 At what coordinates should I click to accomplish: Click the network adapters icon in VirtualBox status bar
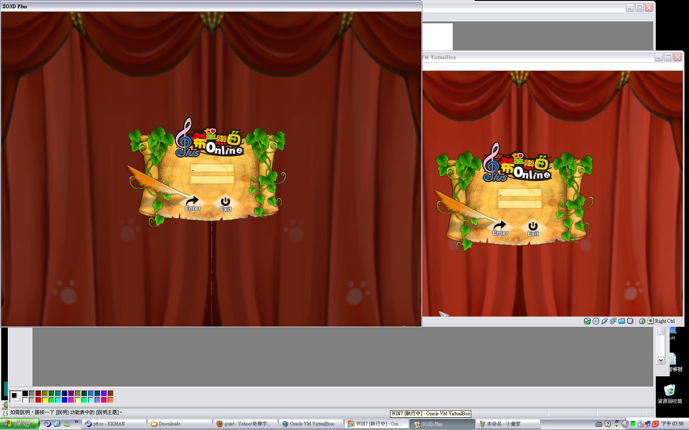613,321
